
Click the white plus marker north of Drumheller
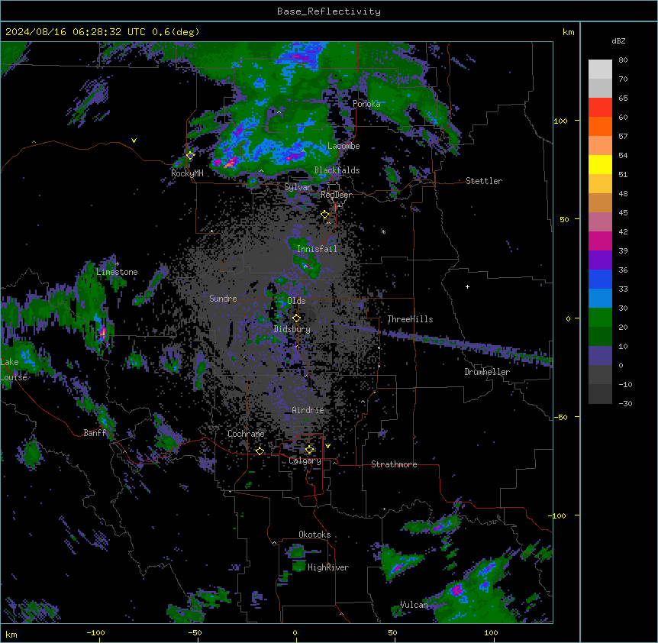[467, 286]
